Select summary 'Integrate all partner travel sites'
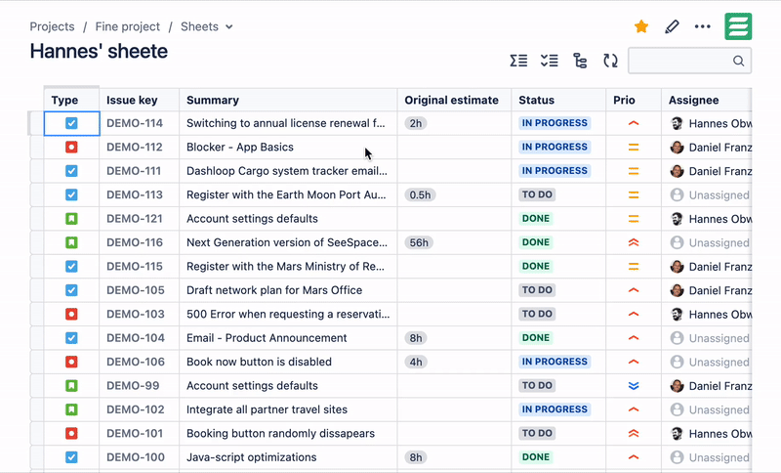 tap(267, 409)
